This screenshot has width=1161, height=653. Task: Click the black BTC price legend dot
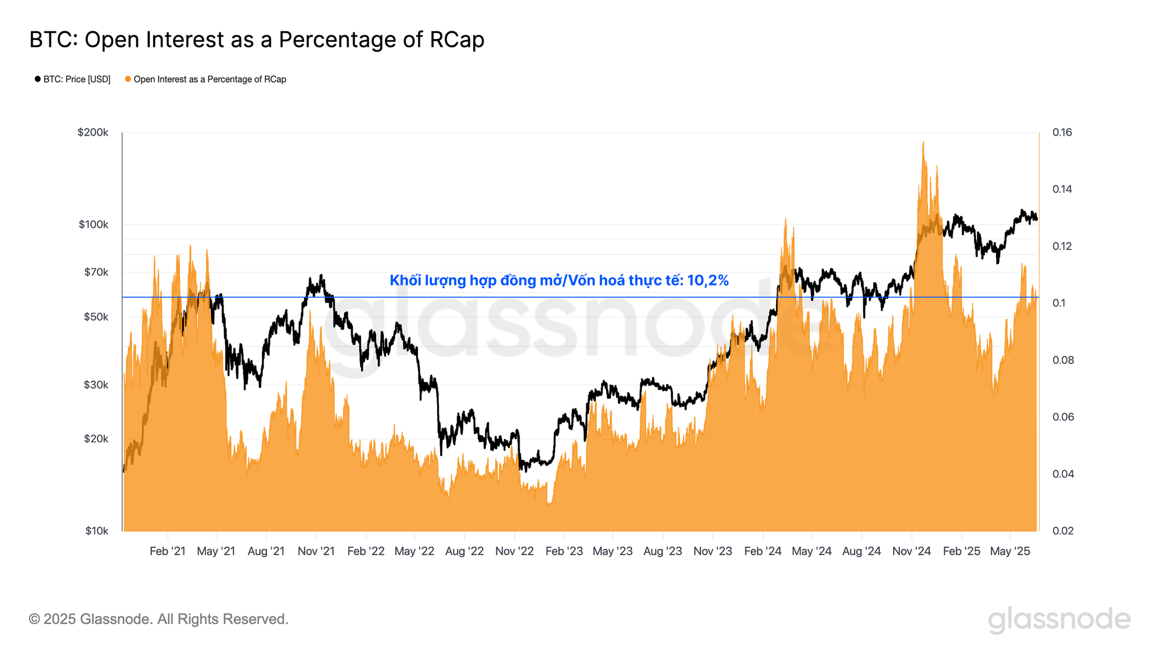38,79
